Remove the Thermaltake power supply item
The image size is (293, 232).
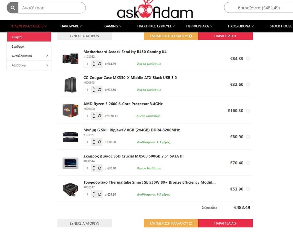click(248, 189)
